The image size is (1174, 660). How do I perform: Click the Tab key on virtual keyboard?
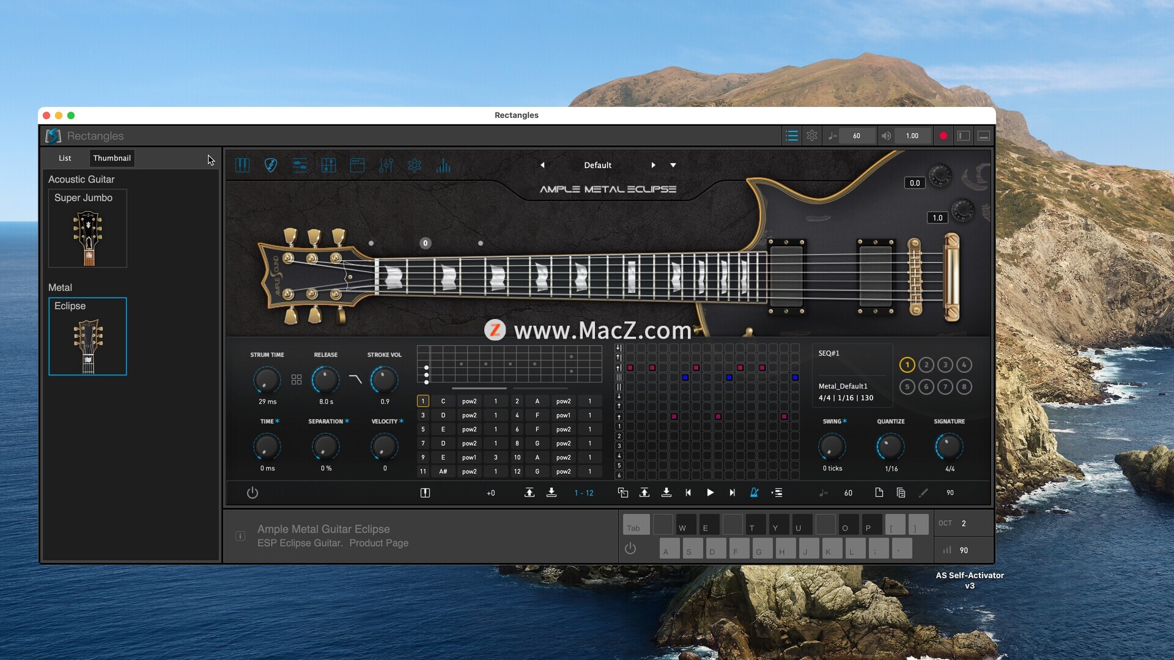(636, 524)
